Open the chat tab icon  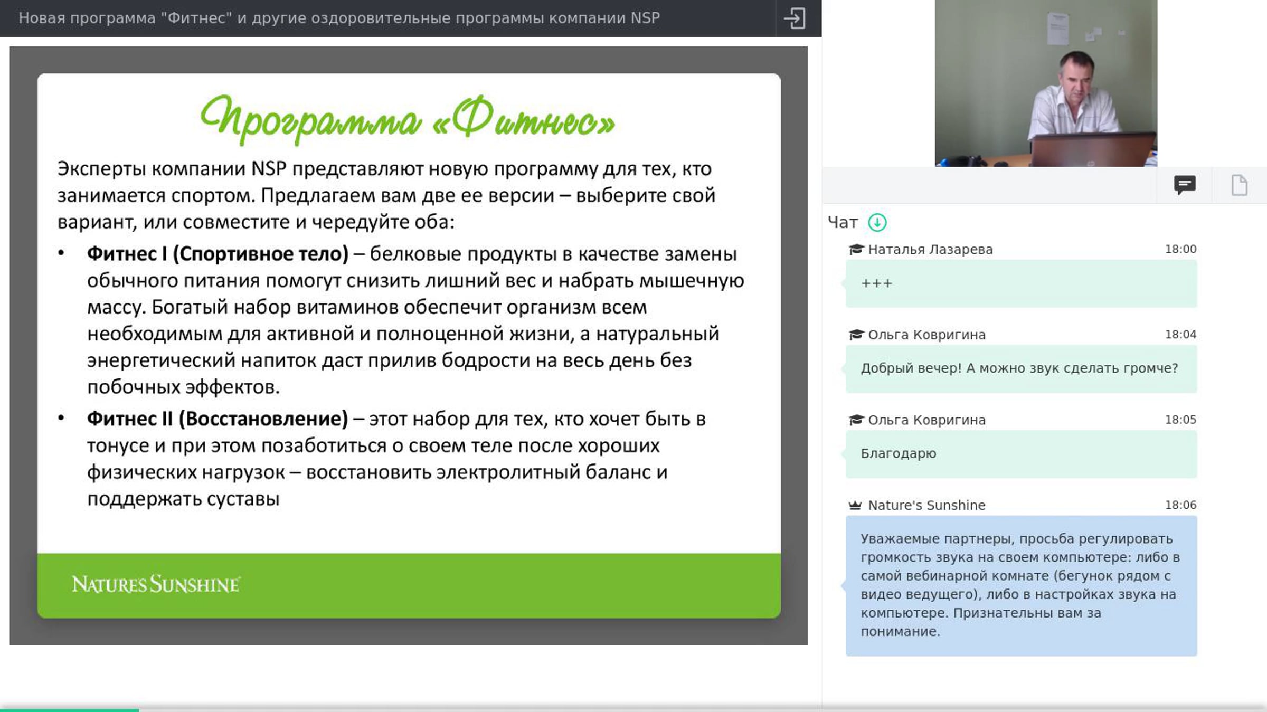(1185, 185)
